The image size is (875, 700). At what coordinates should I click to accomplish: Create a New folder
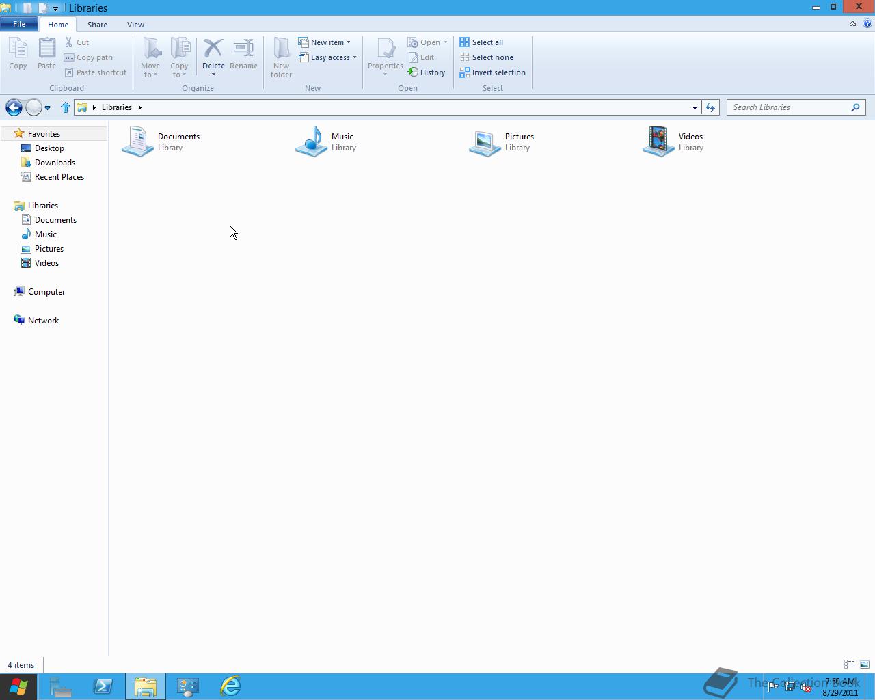[281, 58]
